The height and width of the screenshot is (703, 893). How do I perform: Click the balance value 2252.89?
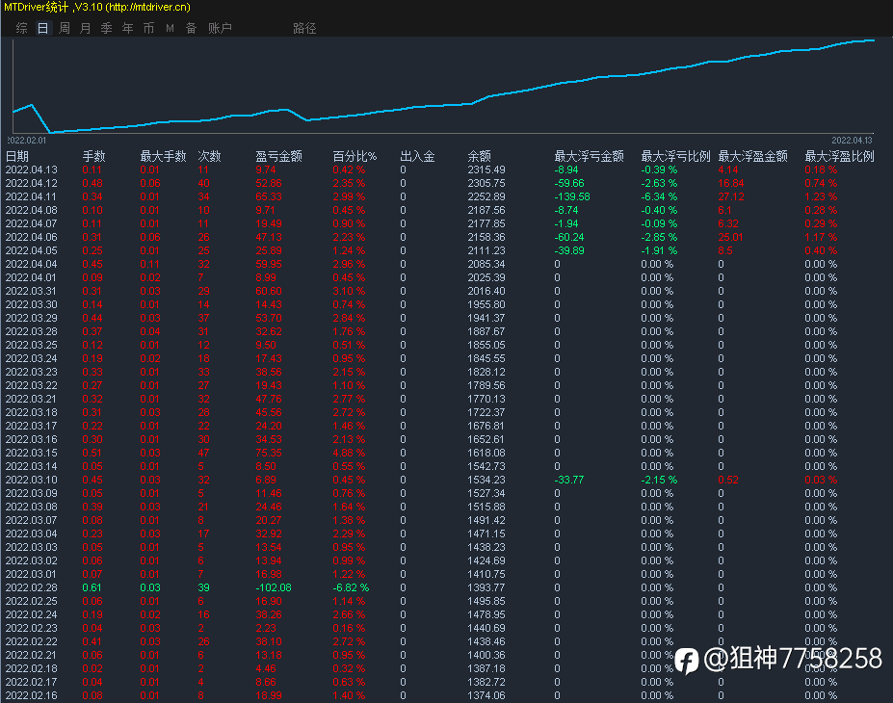pyautogui.click(x=486, y=196)
